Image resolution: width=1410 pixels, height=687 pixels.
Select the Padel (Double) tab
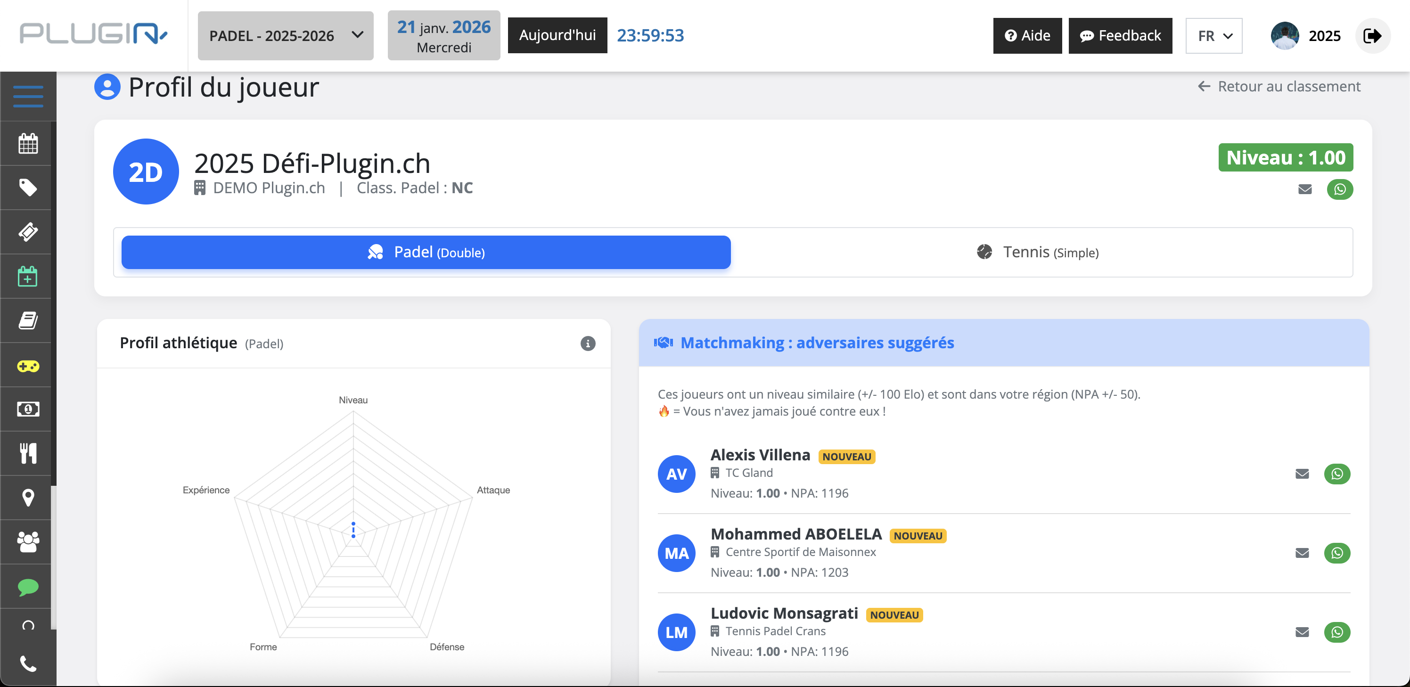pyautogui.click(x=426, y=253)
